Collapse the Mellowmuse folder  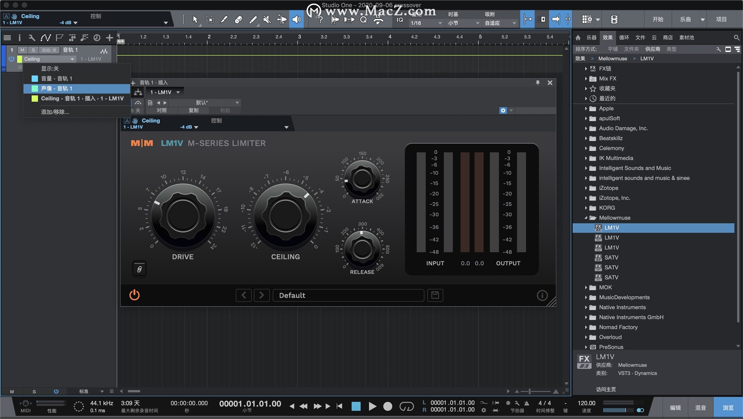point(585,218)
